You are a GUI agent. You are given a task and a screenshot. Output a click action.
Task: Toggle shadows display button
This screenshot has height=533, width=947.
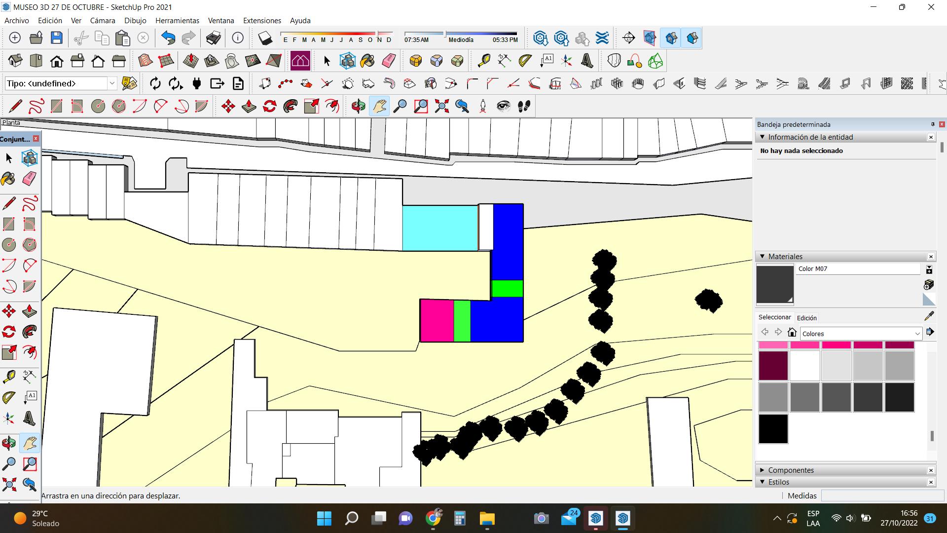[265, 38]
